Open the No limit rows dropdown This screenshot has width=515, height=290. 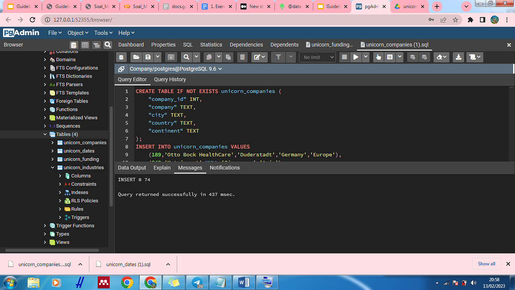point(317,57)
